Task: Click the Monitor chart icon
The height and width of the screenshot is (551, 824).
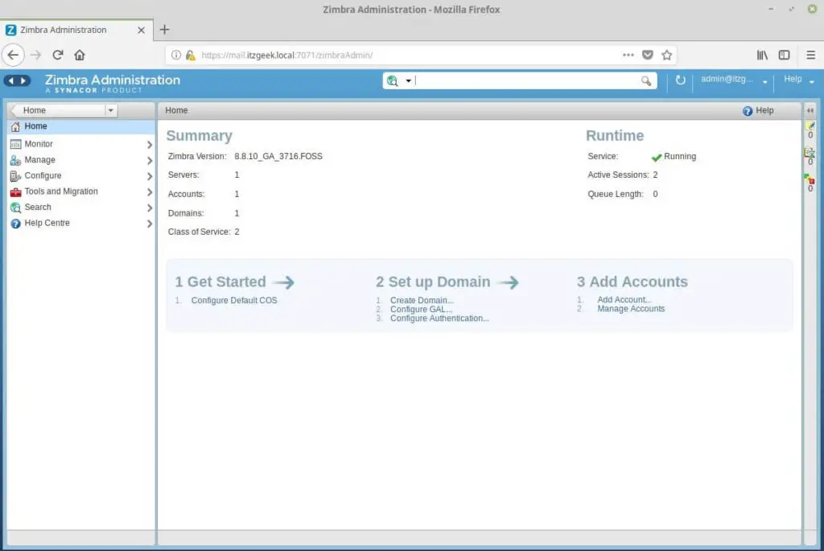Action: [x=16, y=144]
